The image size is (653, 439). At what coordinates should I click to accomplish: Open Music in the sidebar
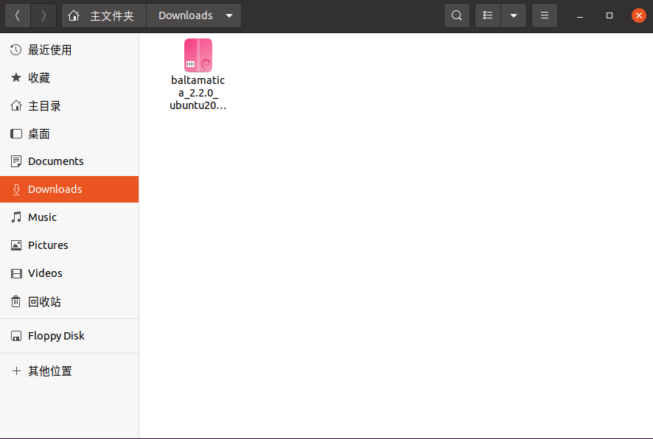(x=69, y=217)
